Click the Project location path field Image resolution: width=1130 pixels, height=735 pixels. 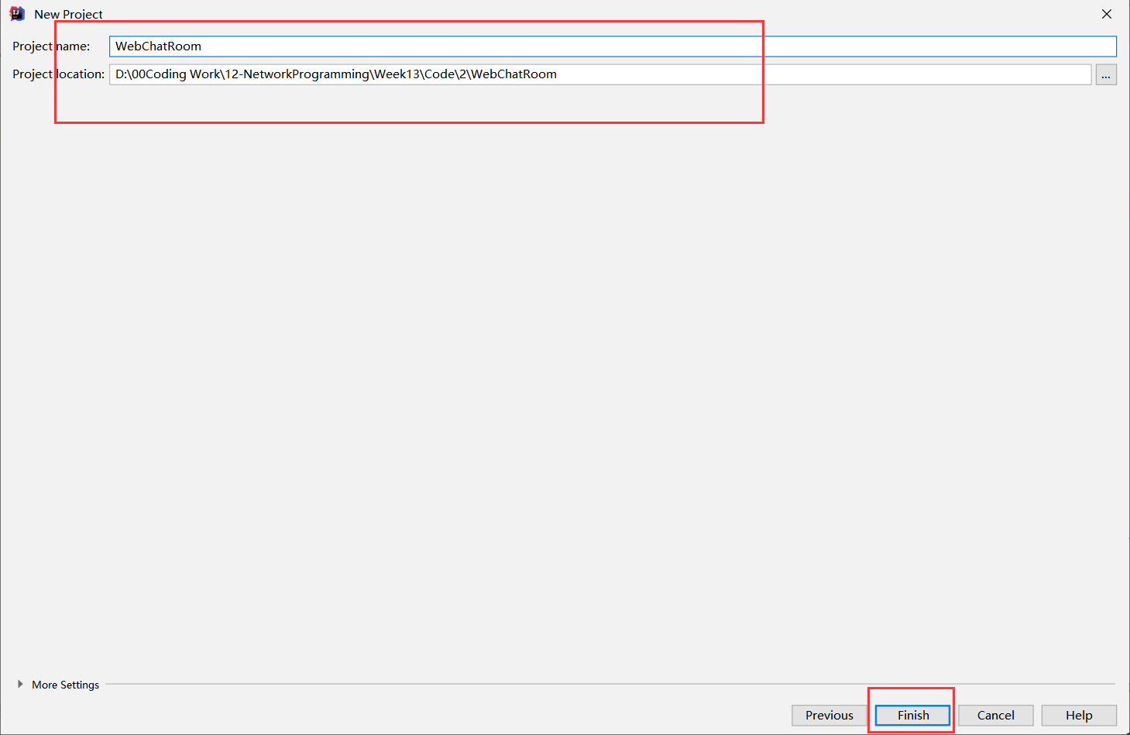(x=600, y=74)
